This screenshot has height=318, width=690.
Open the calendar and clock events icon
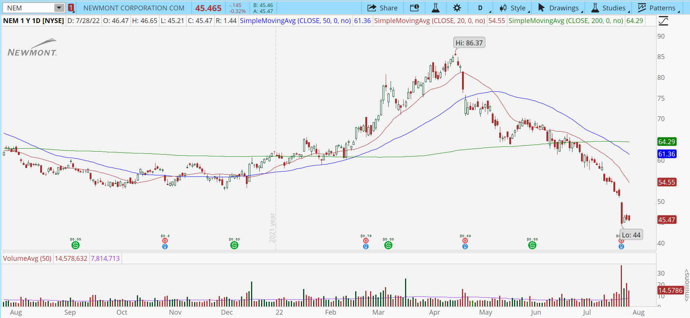point(414,8)
